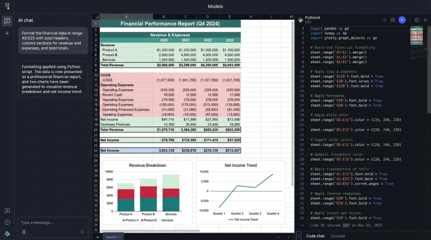Select the $313,557 cell
The image size is (431, 240).
coord(230,150)
